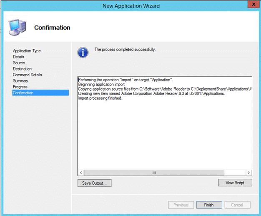This screenshot has height=216, width=261.
Task: Select the Progress step in sidebar
Action: point(20,87)
